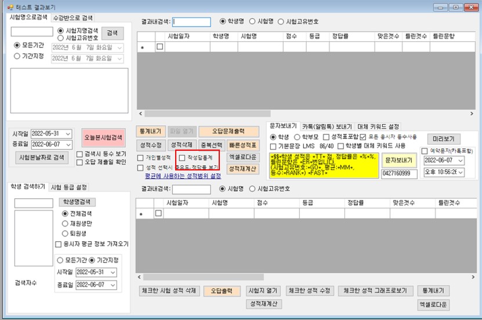
Task: Click the 중복선택 button
Action: coord(211,145)
